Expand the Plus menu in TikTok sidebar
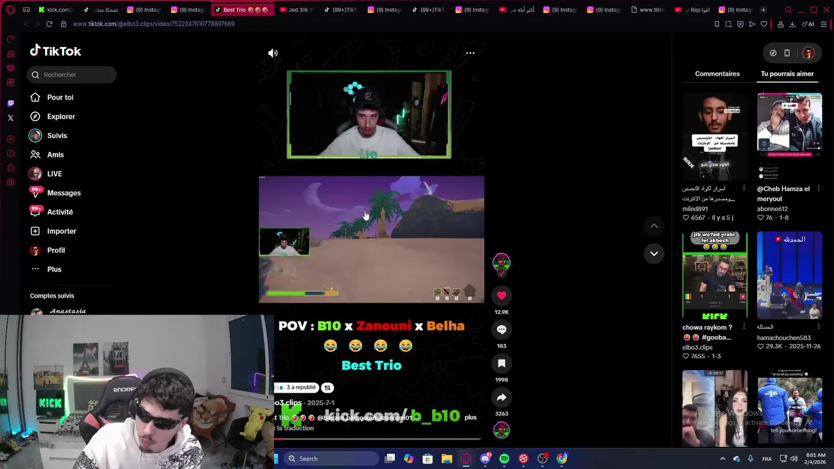 46,270
